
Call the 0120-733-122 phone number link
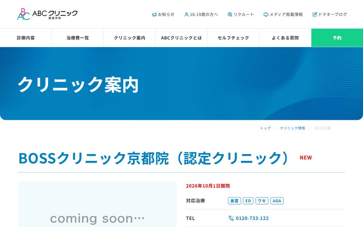(x=252, y=218)
